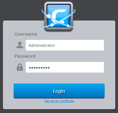118x113 pixels.
Task: Focus the Password input field
Action: tap(65, 67)
